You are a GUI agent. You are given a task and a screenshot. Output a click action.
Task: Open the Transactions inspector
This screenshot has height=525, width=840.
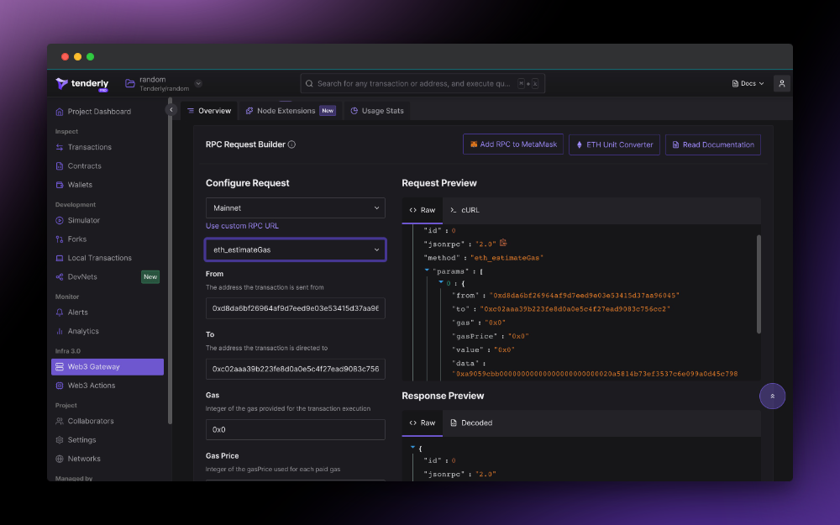(88, 147)
